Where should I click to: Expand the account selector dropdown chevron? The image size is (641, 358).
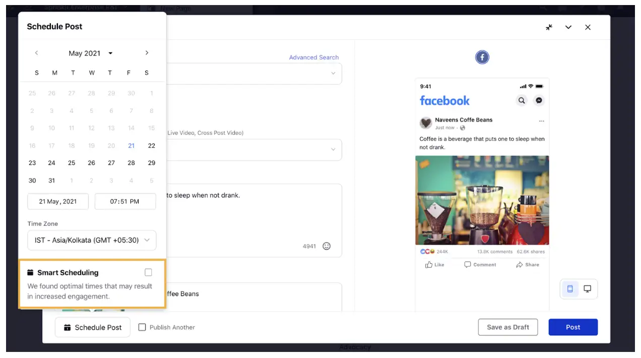(333, 74)
